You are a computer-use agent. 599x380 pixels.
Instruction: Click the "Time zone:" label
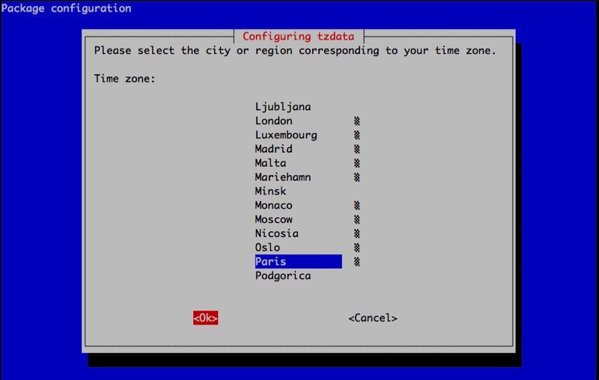point(124,79)
